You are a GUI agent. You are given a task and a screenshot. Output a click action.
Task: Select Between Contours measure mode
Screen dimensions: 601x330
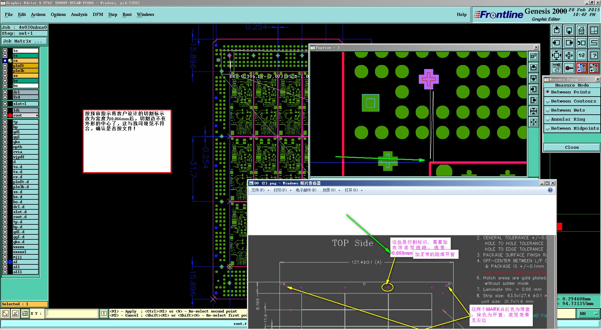click(572, 101)
